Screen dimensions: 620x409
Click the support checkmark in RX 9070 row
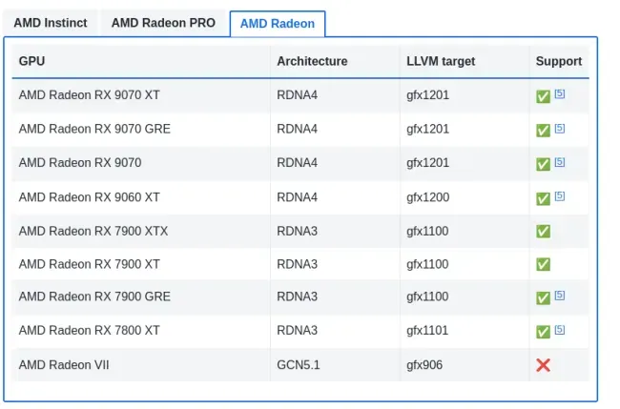click(543, 164)
